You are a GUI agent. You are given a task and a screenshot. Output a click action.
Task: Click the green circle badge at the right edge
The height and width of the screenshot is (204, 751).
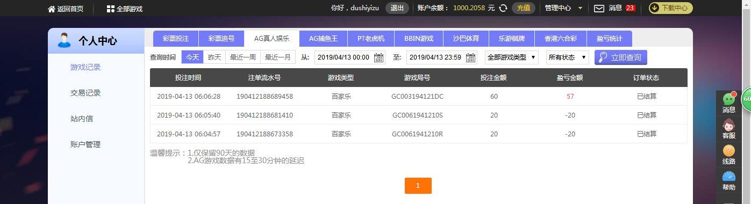coord(746,99)
